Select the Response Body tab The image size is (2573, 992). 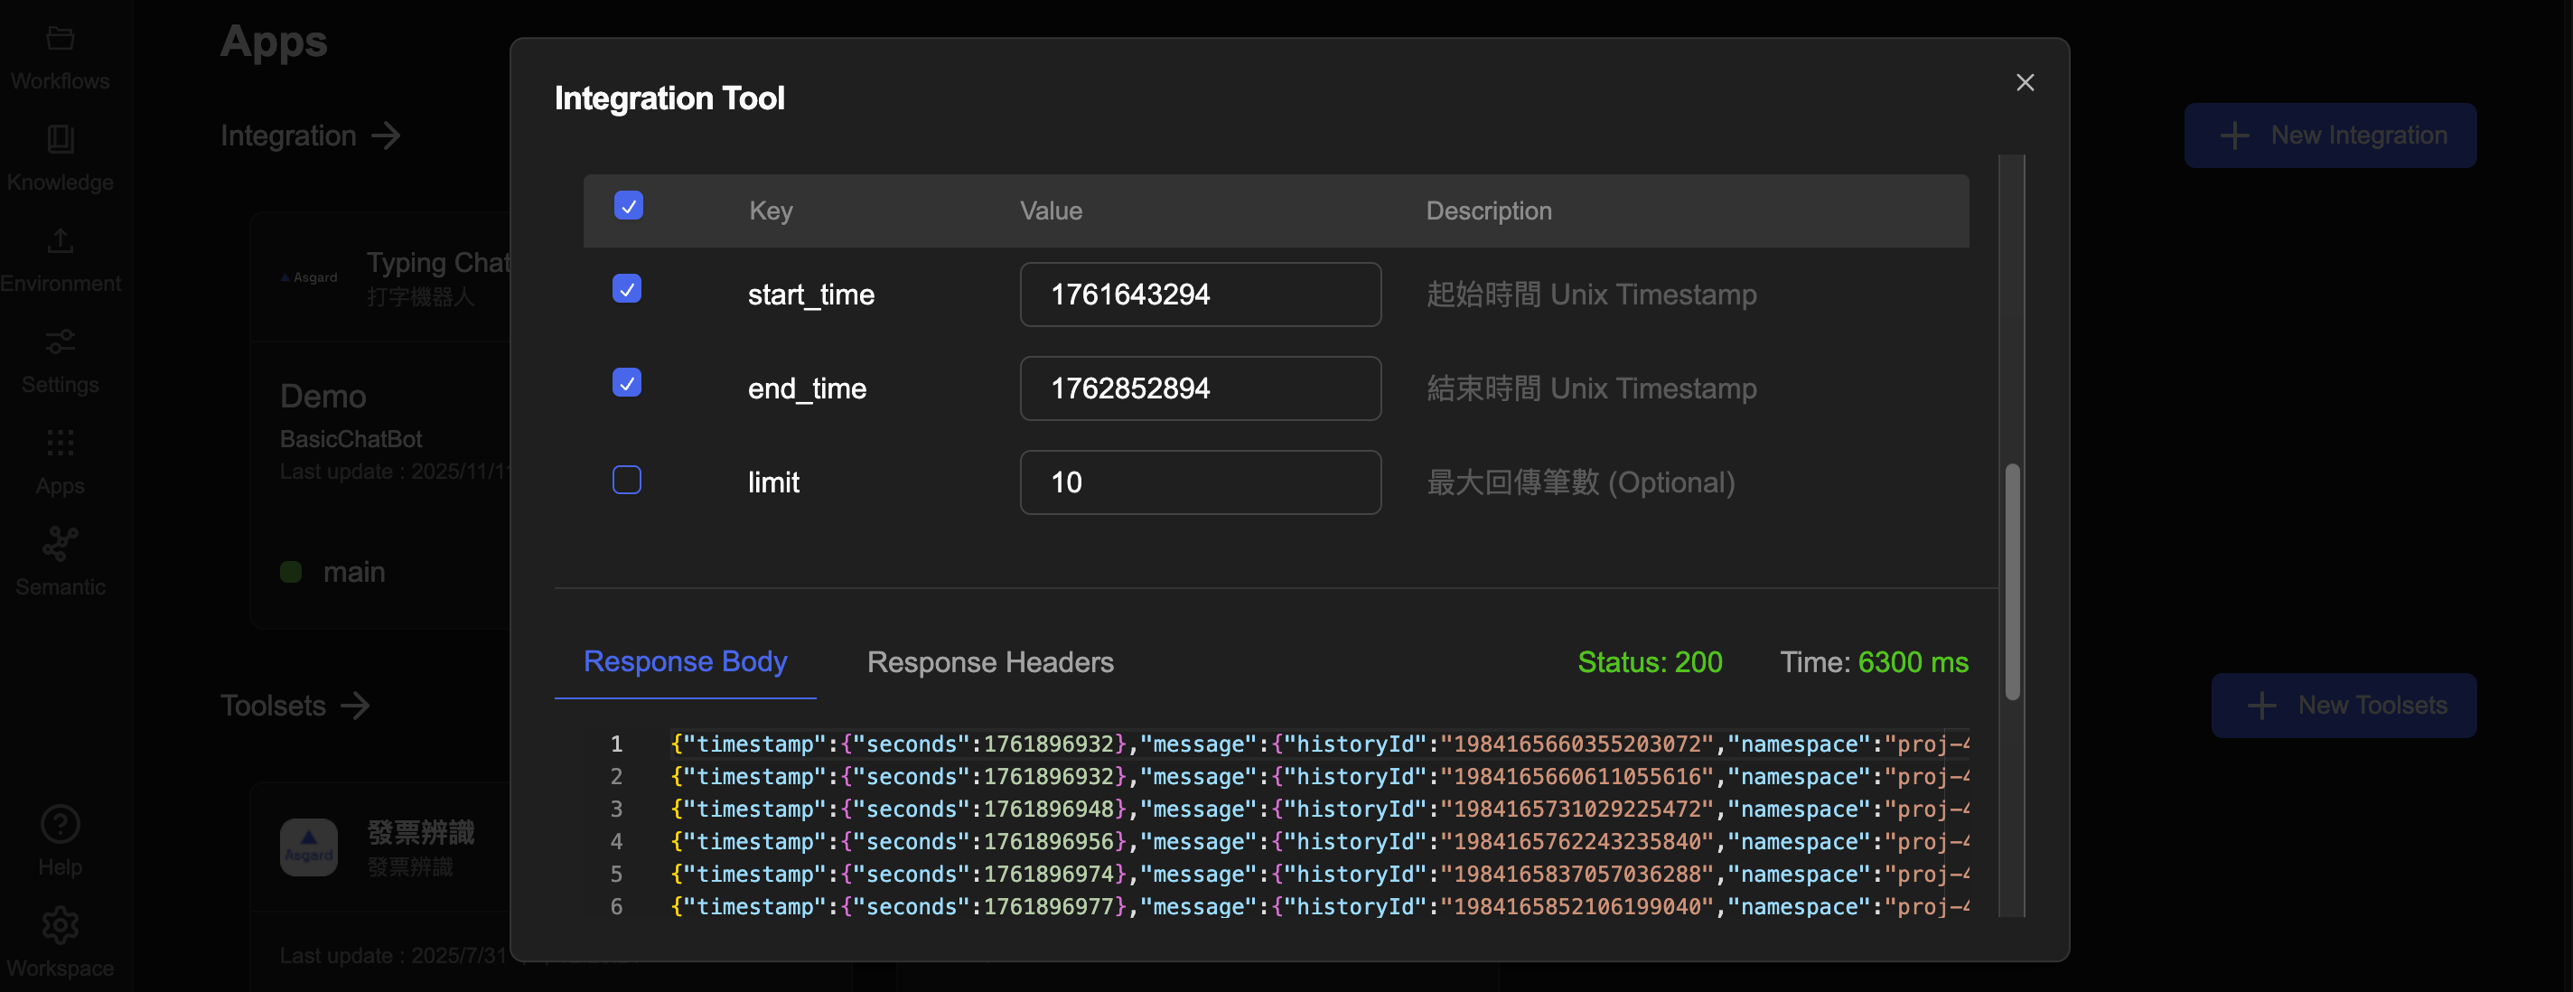(x=685, y=662)
